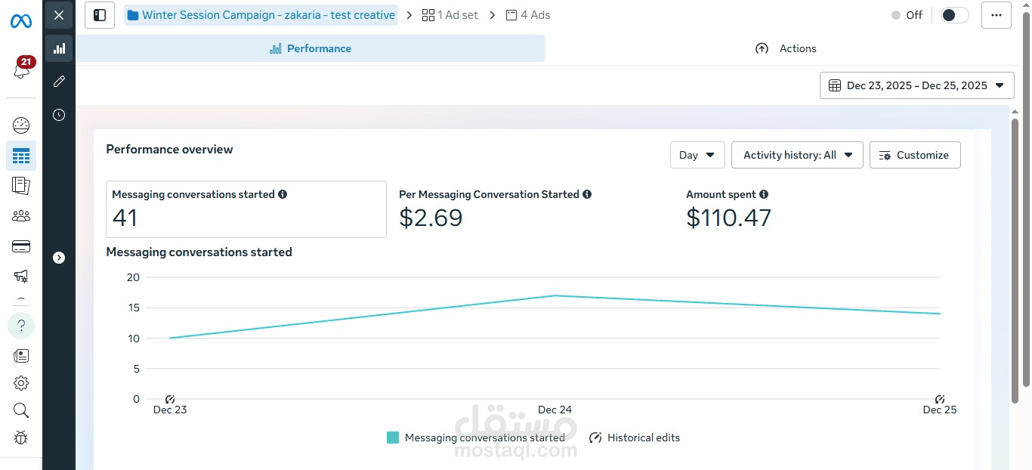Open the 4 Ads breadcrumb link
1032x470 pixels.
(x=527, y=15)
